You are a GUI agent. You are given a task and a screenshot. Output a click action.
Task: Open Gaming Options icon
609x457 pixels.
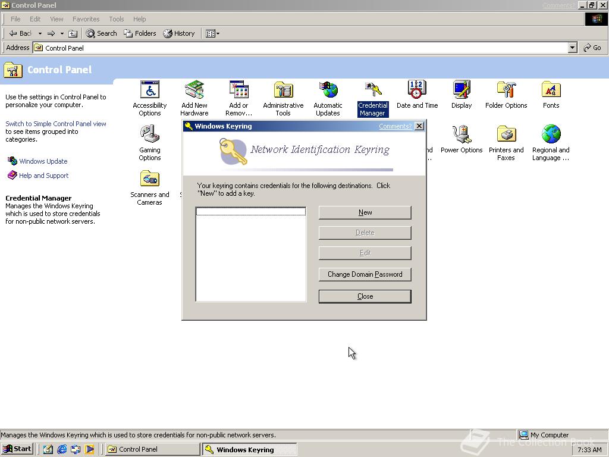point(149,143)
